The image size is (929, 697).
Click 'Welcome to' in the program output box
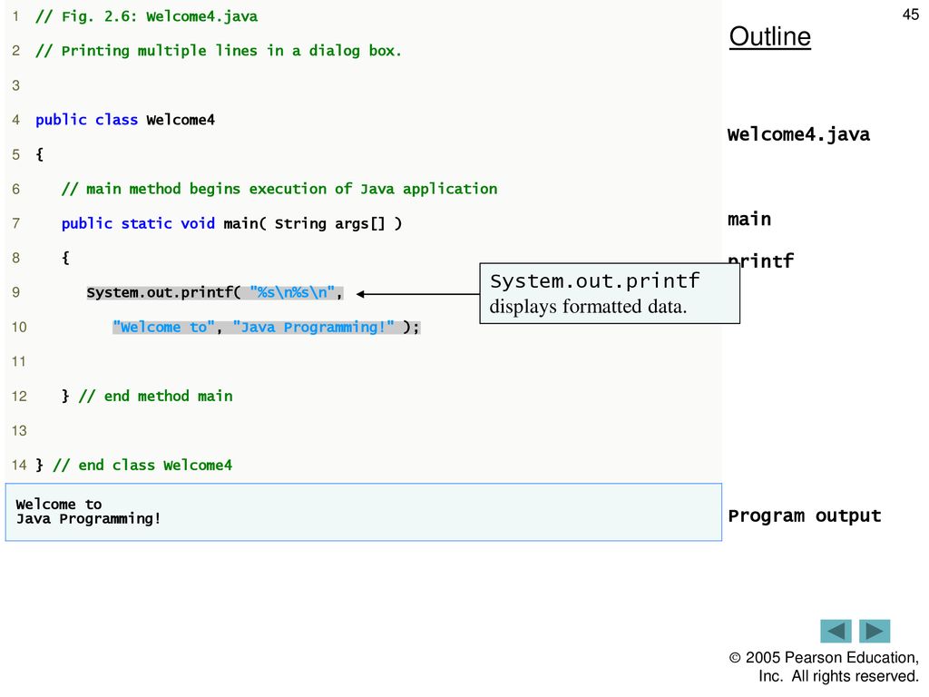click(x=59, y=505)
